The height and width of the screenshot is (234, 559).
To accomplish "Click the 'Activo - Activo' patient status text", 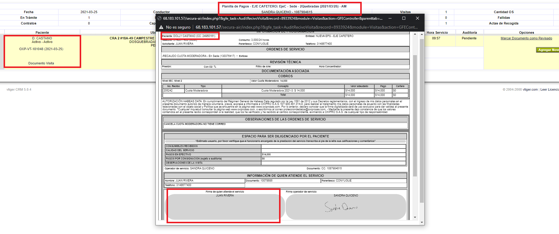I will [x=42, y=42].
